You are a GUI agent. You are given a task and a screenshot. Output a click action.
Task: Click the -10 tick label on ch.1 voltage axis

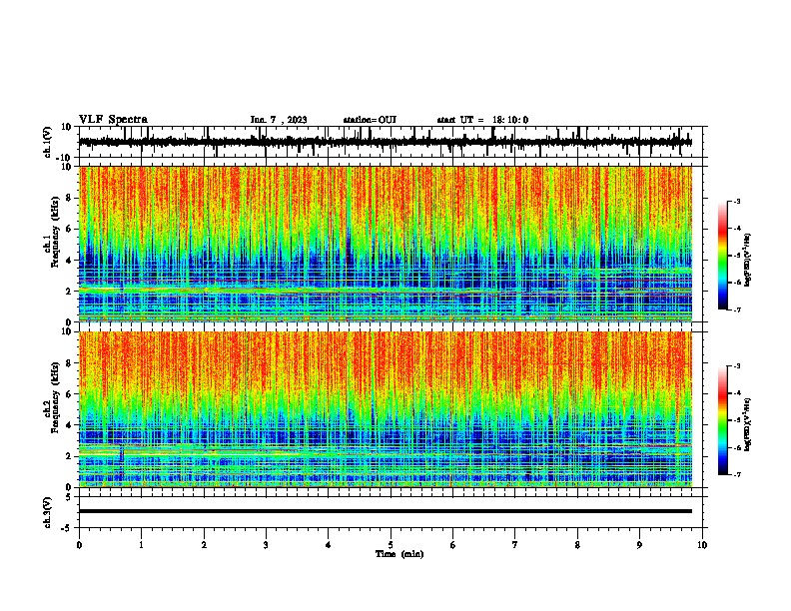[65, 158]
